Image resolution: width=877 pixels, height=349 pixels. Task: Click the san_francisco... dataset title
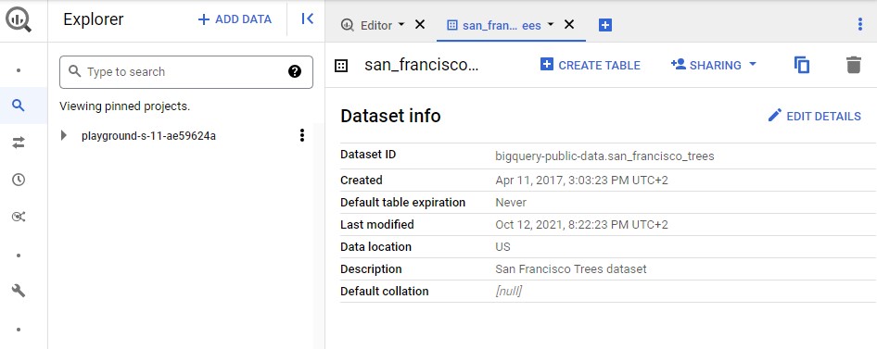tap(422, 65)
